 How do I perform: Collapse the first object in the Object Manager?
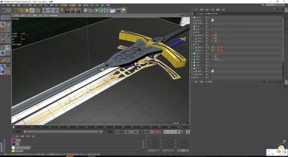[192, 18]
